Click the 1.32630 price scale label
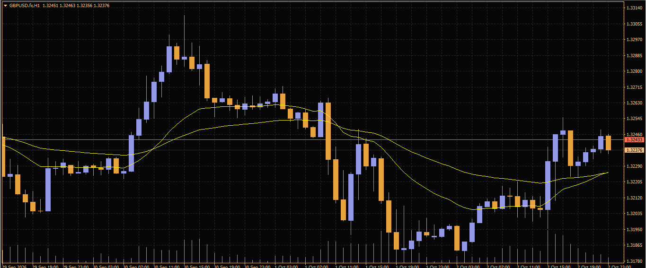This screenshot has width=646, height=268. (x=634, y=103)
